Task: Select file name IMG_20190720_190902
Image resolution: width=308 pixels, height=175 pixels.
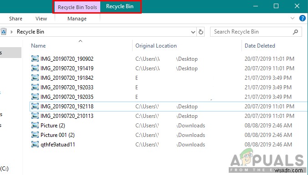Action: coord(67,59)
